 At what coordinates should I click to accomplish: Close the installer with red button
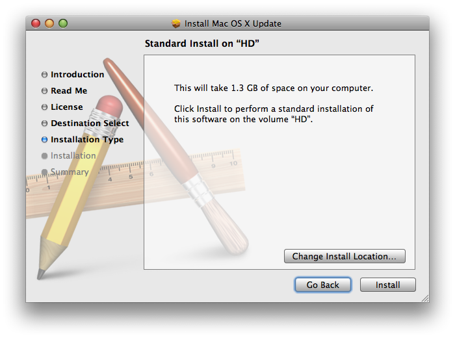tap(36, 23)
